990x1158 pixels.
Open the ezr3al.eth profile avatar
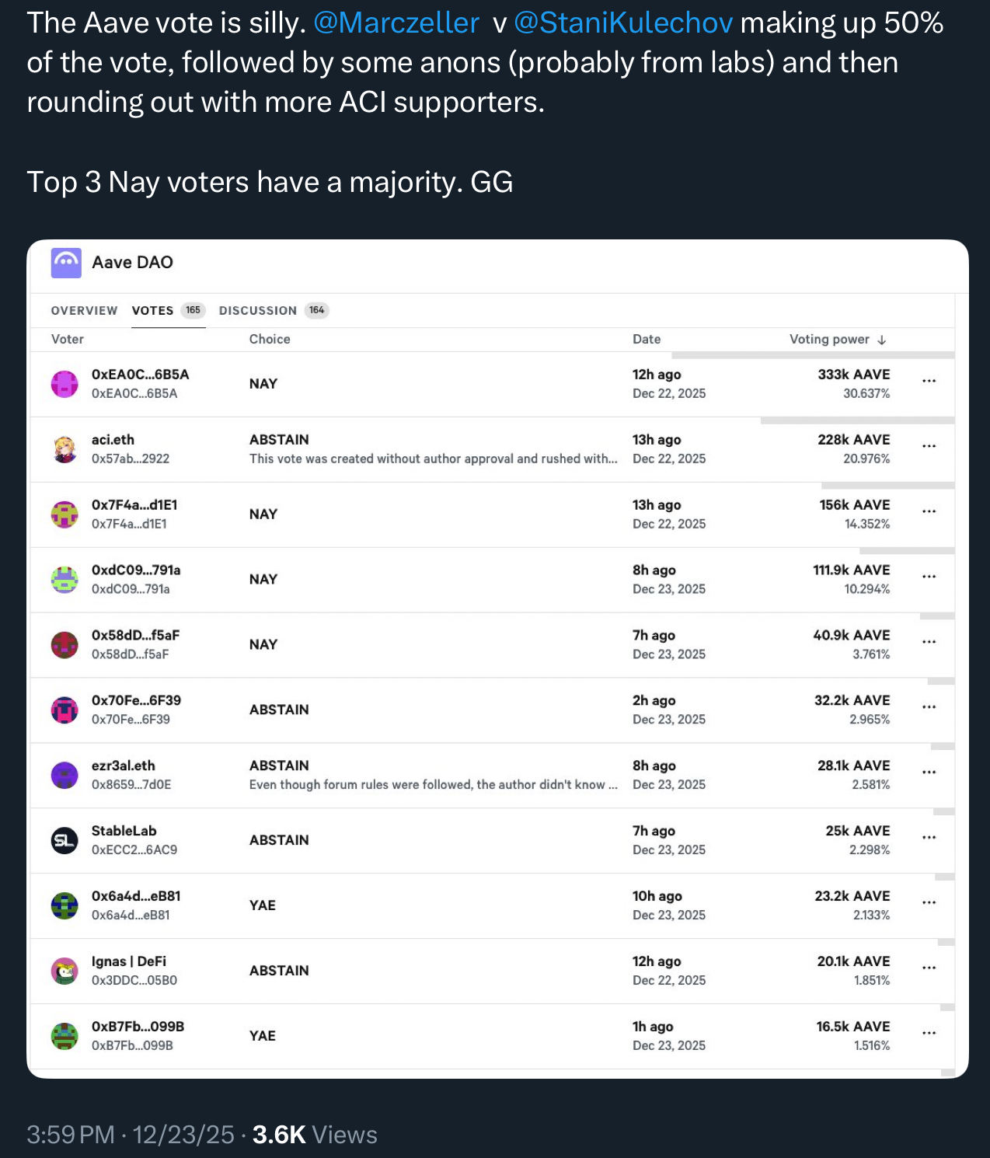(66, 774)
